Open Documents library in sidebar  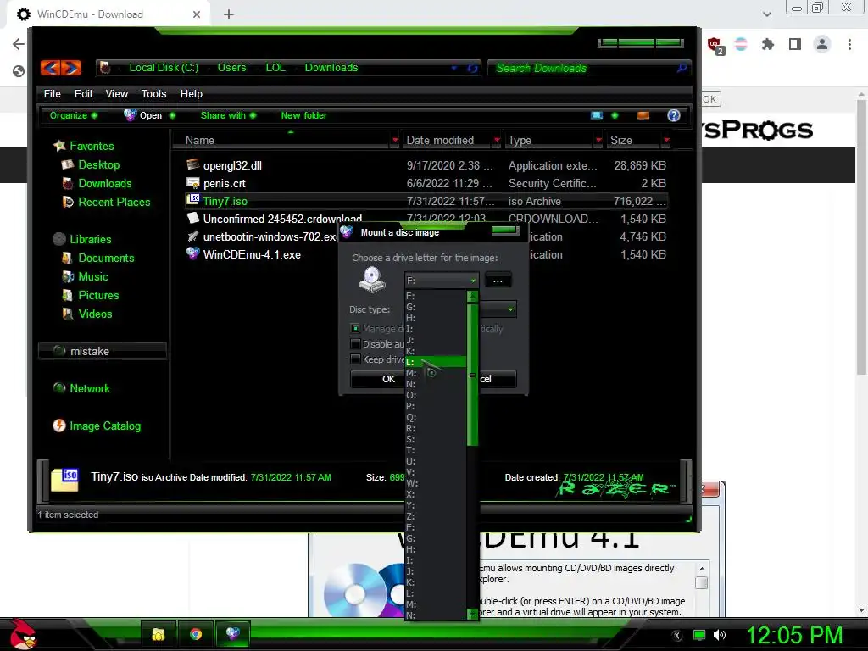106,258
